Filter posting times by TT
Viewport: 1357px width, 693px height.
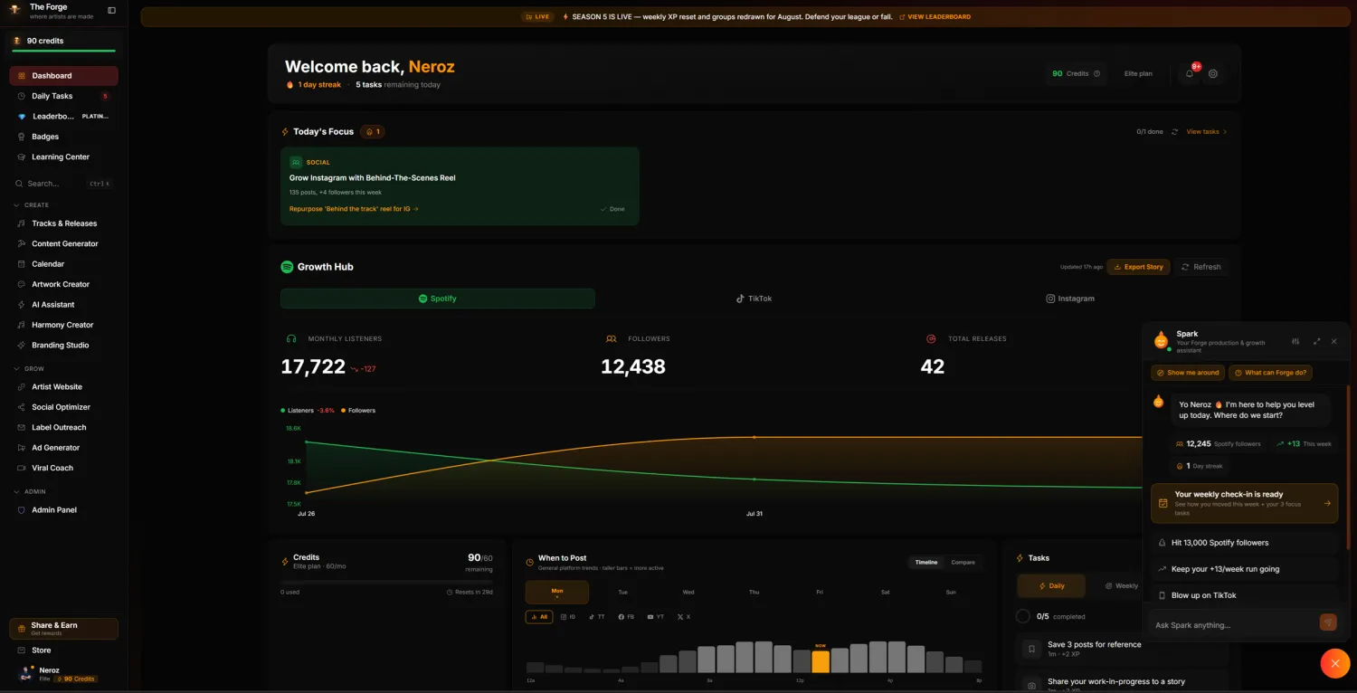596,617
